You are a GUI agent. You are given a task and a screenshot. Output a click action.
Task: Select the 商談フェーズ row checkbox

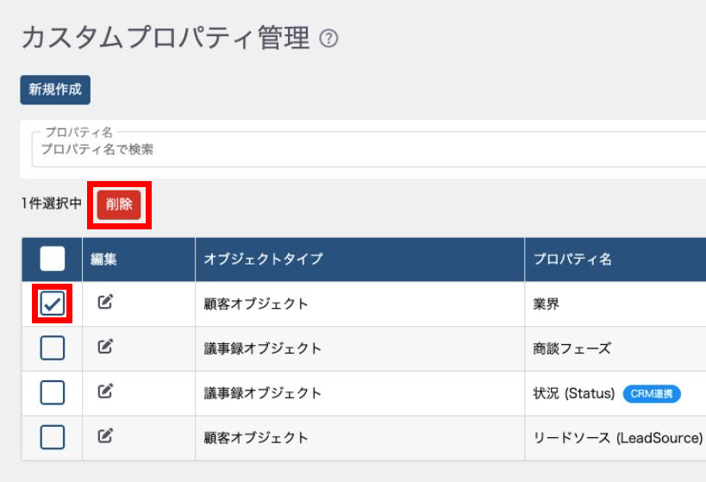coord(53,348)
